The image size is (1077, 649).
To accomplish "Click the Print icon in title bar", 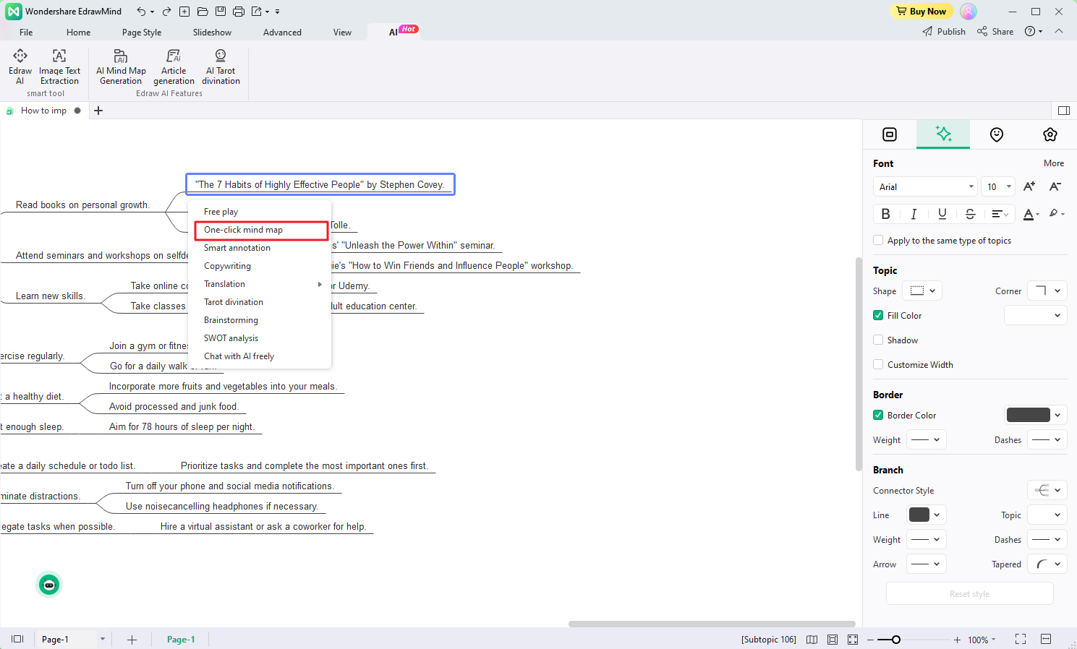I will click(x=239, y=12).
